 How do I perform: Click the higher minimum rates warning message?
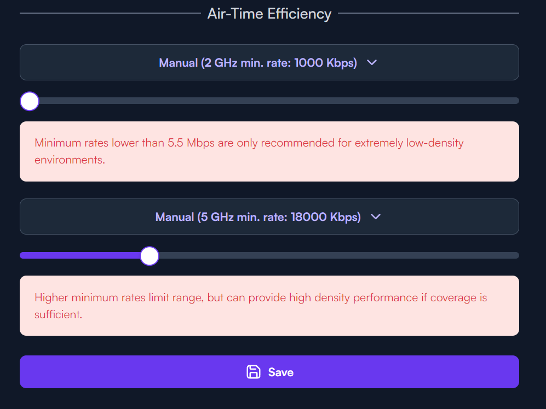click(269, 306)
